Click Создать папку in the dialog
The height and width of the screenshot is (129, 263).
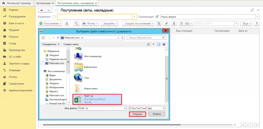pos(71,44)
